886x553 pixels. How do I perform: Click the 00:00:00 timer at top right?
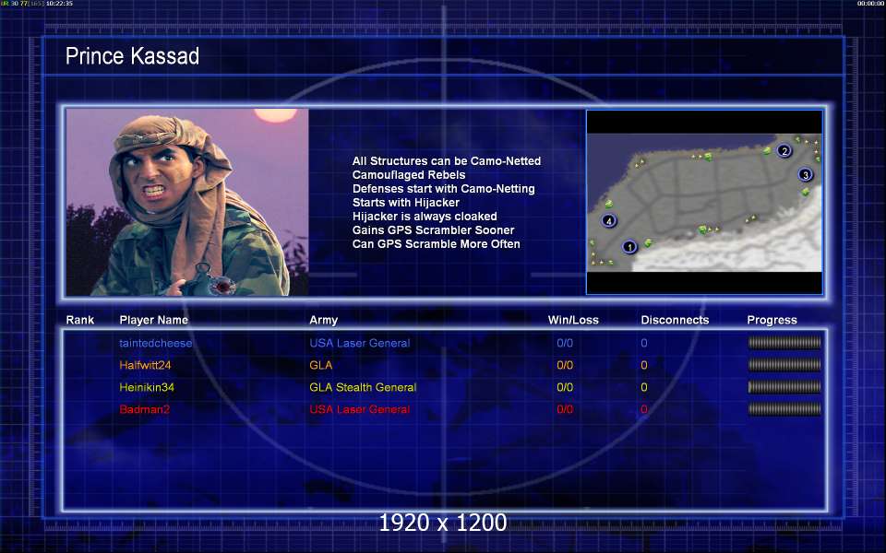[870, 4]
